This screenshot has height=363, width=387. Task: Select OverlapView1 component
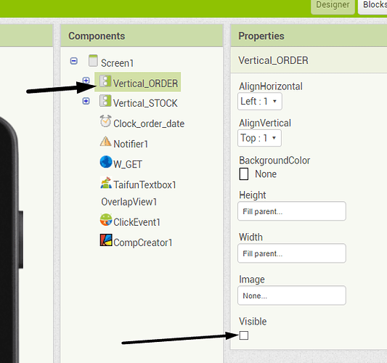click(129, 202)
